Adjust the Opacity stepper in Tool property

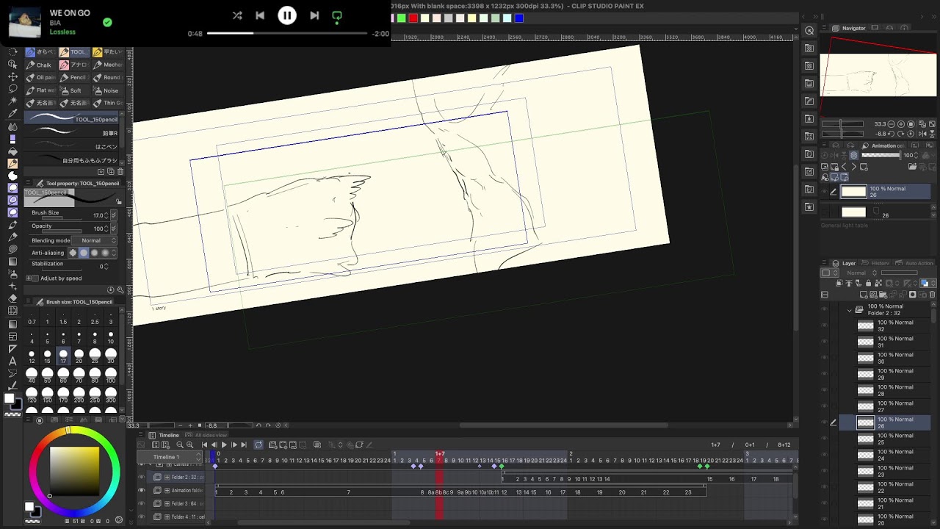[x=106, y=228]
